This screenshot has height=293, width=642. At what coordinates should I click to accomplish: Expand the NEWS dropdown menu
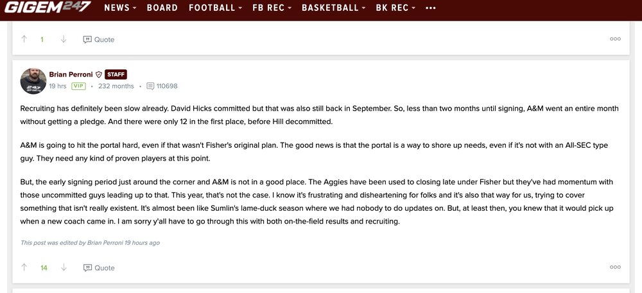coord(120,8)
